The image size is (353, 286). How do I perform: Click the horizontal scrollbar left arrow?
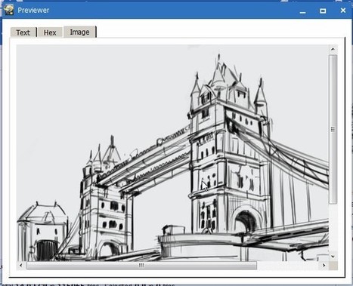coord(21,266)
